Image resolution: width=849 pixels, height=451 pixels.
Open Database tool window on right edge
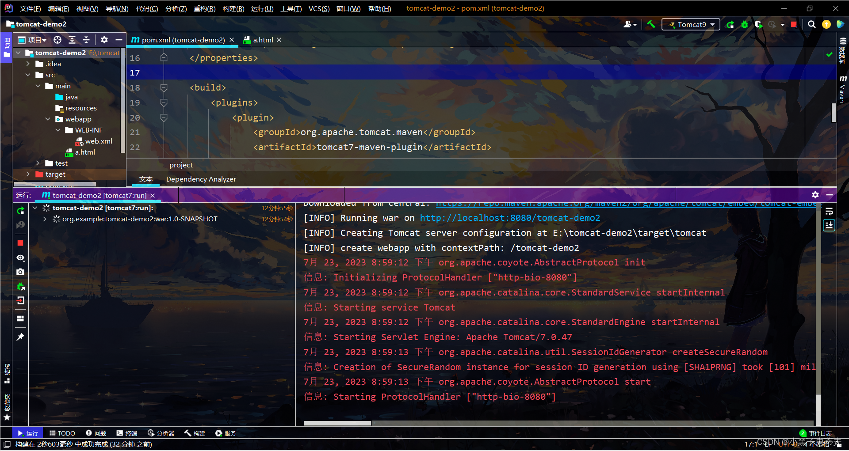pos(843,50)
